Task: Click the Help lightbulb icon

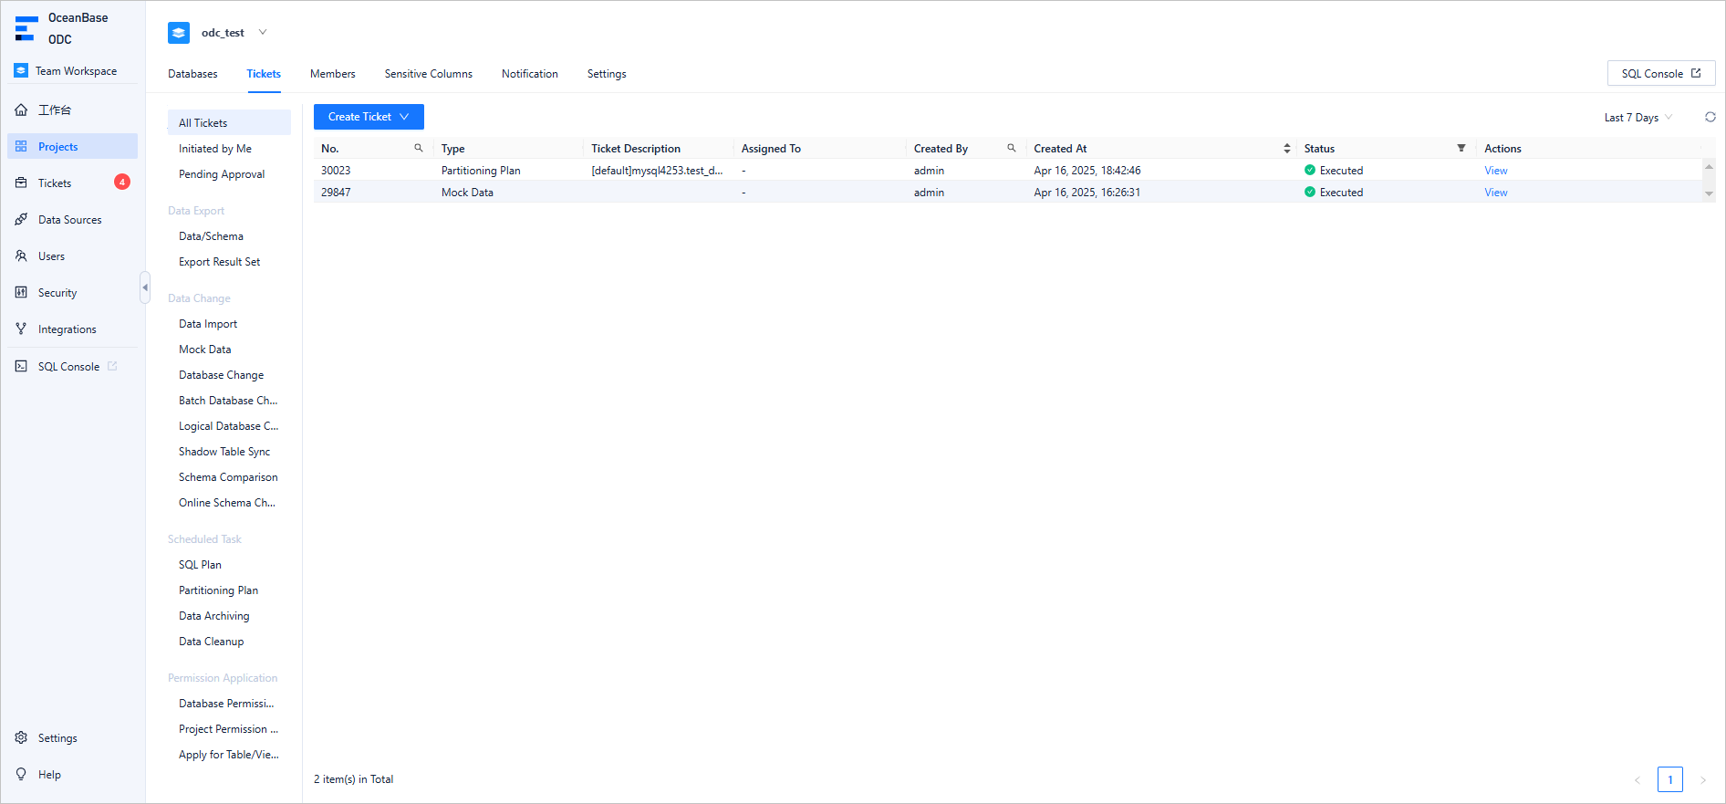Action: [x=21, y=775]
